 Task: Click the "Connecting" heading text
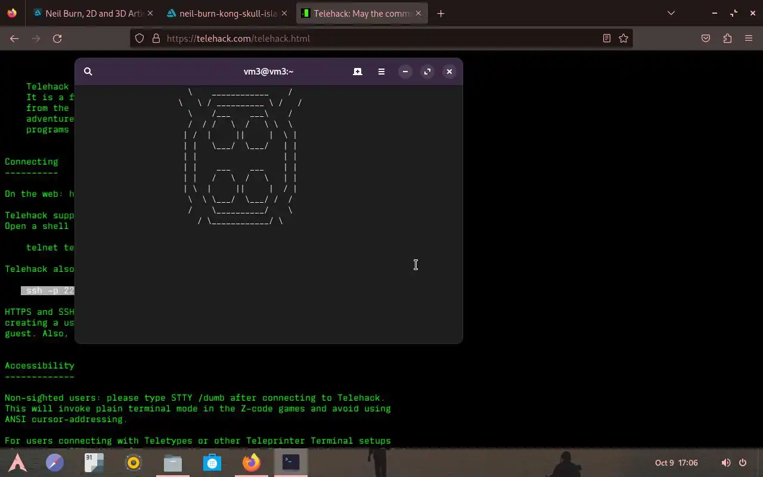[32, 162]
